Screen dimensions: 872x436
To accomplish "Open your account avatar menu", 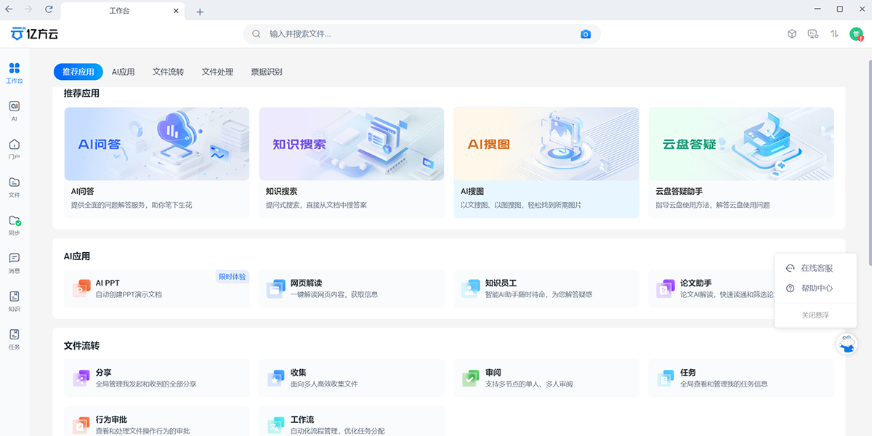I will pos(857,33).
